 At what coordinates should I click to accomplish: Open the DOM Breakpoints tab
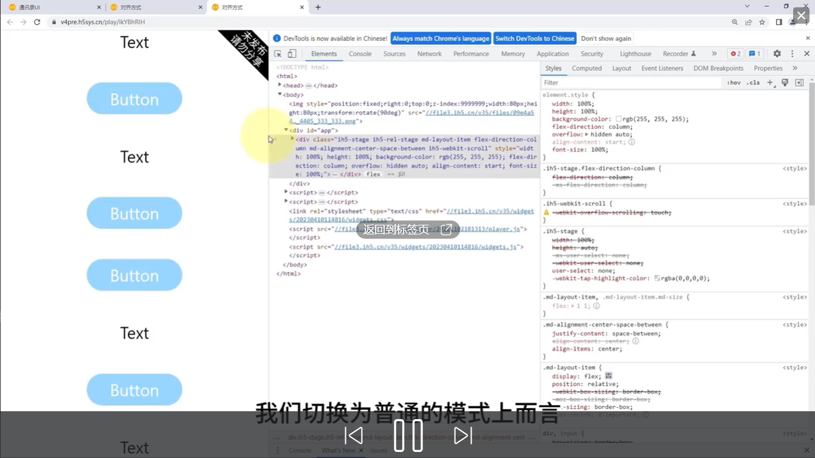click(718, 68)
